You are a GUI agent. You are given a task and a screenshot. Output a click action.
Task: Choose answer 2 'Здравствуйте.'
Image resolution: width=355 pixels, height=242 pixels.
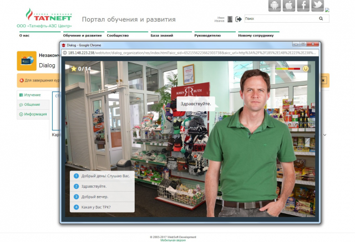coord(102,187)
